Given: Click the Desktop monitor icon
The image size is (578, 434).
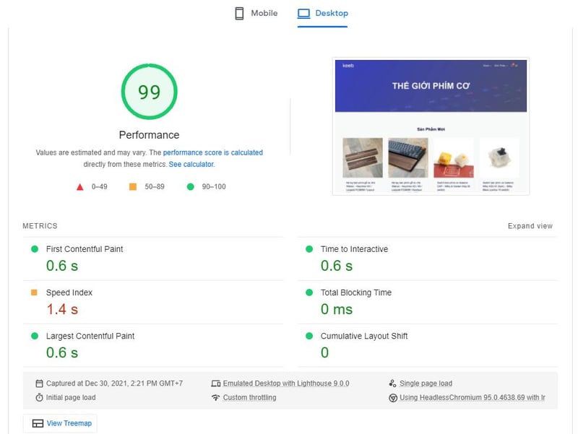Looking at the screenshot, I should [x=303, y=14].
